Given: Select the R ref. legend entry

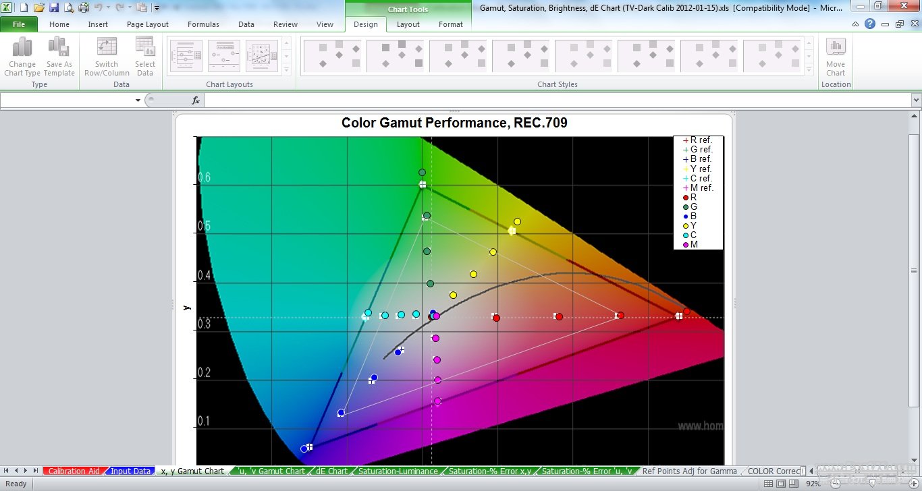Looking at the screenshot, I should pos(698,140).
